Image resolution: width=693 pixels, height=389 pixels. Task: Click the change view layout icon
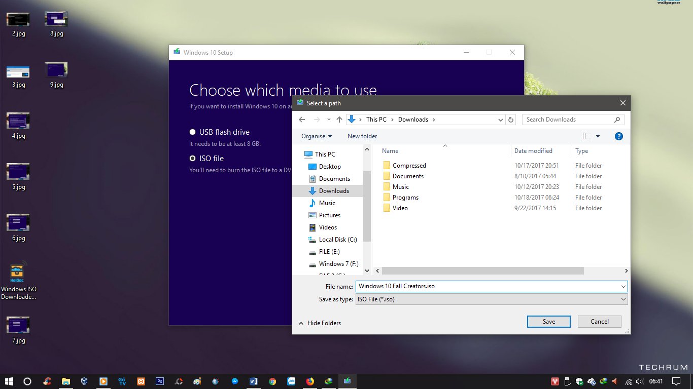tap(587, 136)
